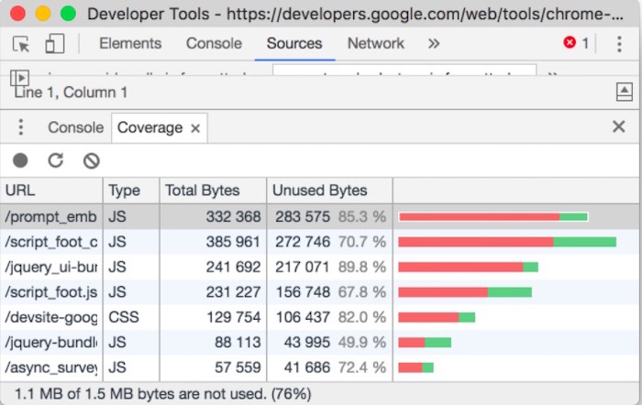Viewport: 642px width, 405px height.
Task: Click the green macOS fullscreen button
Action: pyautogui.click(x=68, y=13)
